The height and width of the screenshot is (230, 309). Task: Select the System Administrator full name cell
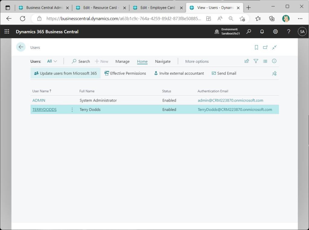[x=98, y=100]
